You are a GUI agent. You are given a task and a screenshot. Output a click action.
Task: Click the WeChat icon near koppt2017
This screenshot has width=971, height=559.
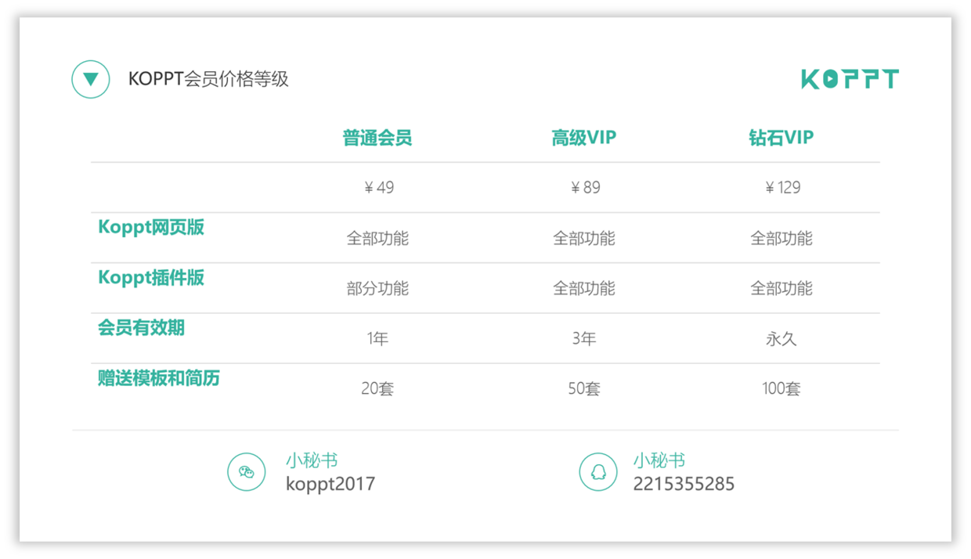point(247,472)
